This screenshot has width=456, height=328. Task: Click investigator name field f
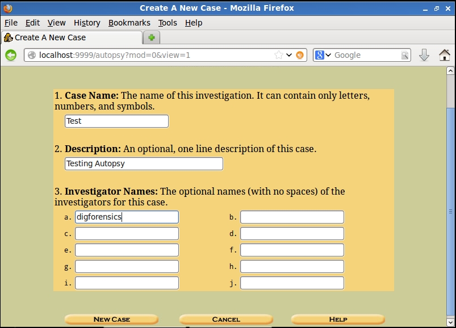pos(292,250)
